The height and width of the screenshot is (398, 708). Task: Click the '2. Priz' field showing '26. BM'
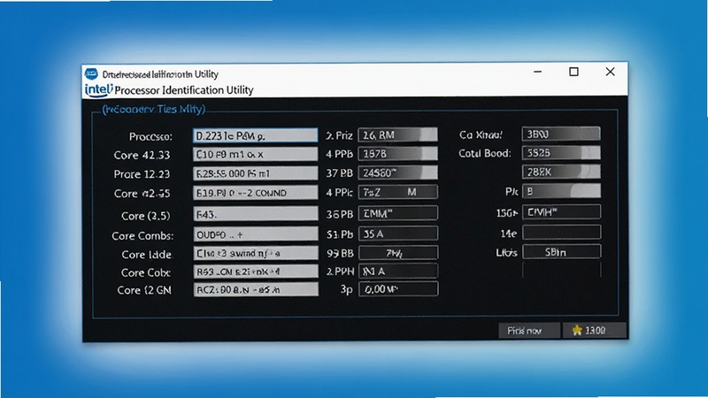coord(397,134)
